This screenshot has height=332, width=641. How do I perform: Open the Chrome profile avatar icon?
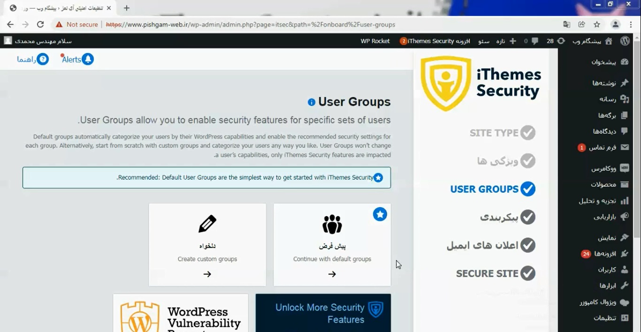coord(616,24)
